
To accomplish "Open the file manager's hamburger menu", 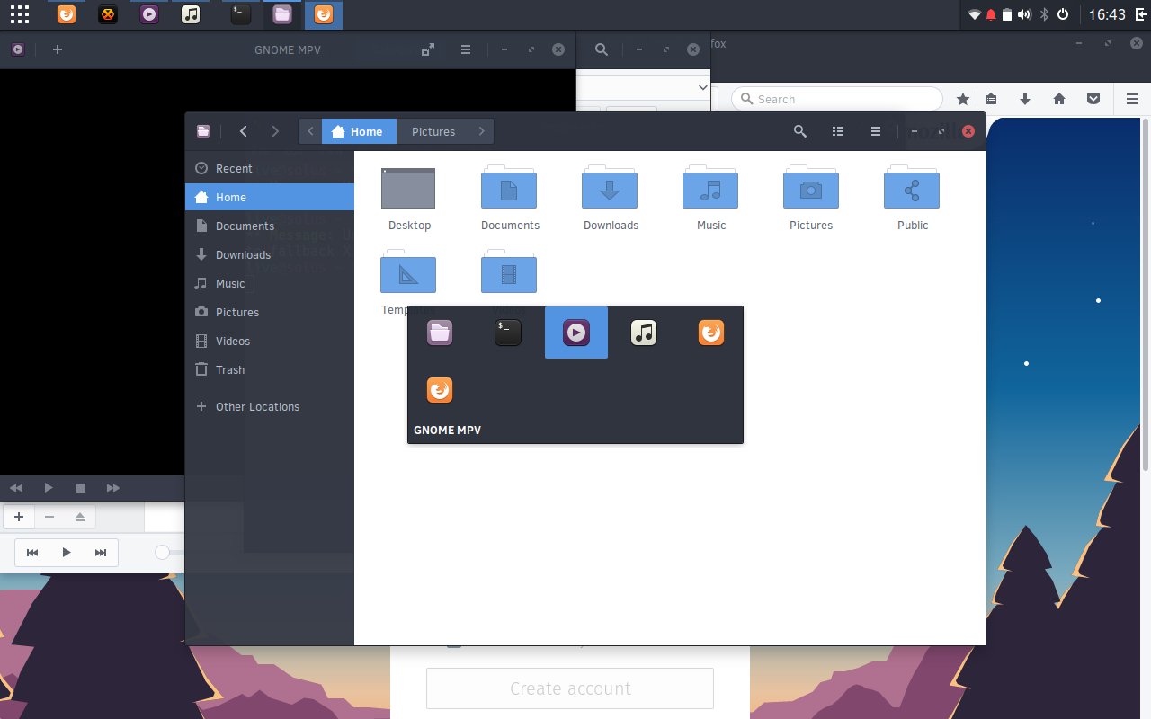I will coord(875,131).
